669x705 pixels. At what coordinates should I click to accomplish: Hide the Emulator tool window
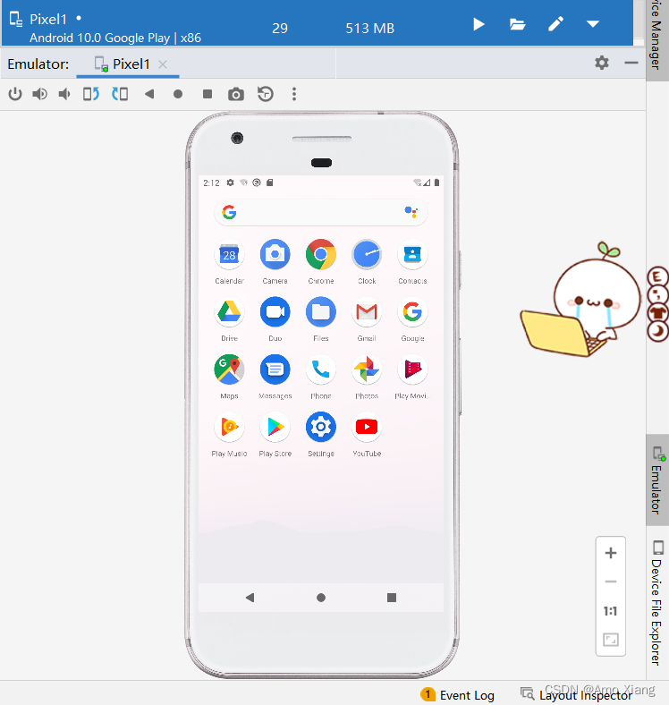pos(631,63)
